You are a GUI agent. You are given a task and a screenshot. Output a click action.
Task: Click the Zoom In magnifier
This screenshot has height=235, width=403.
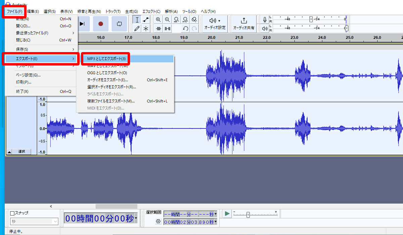(158, 19)
